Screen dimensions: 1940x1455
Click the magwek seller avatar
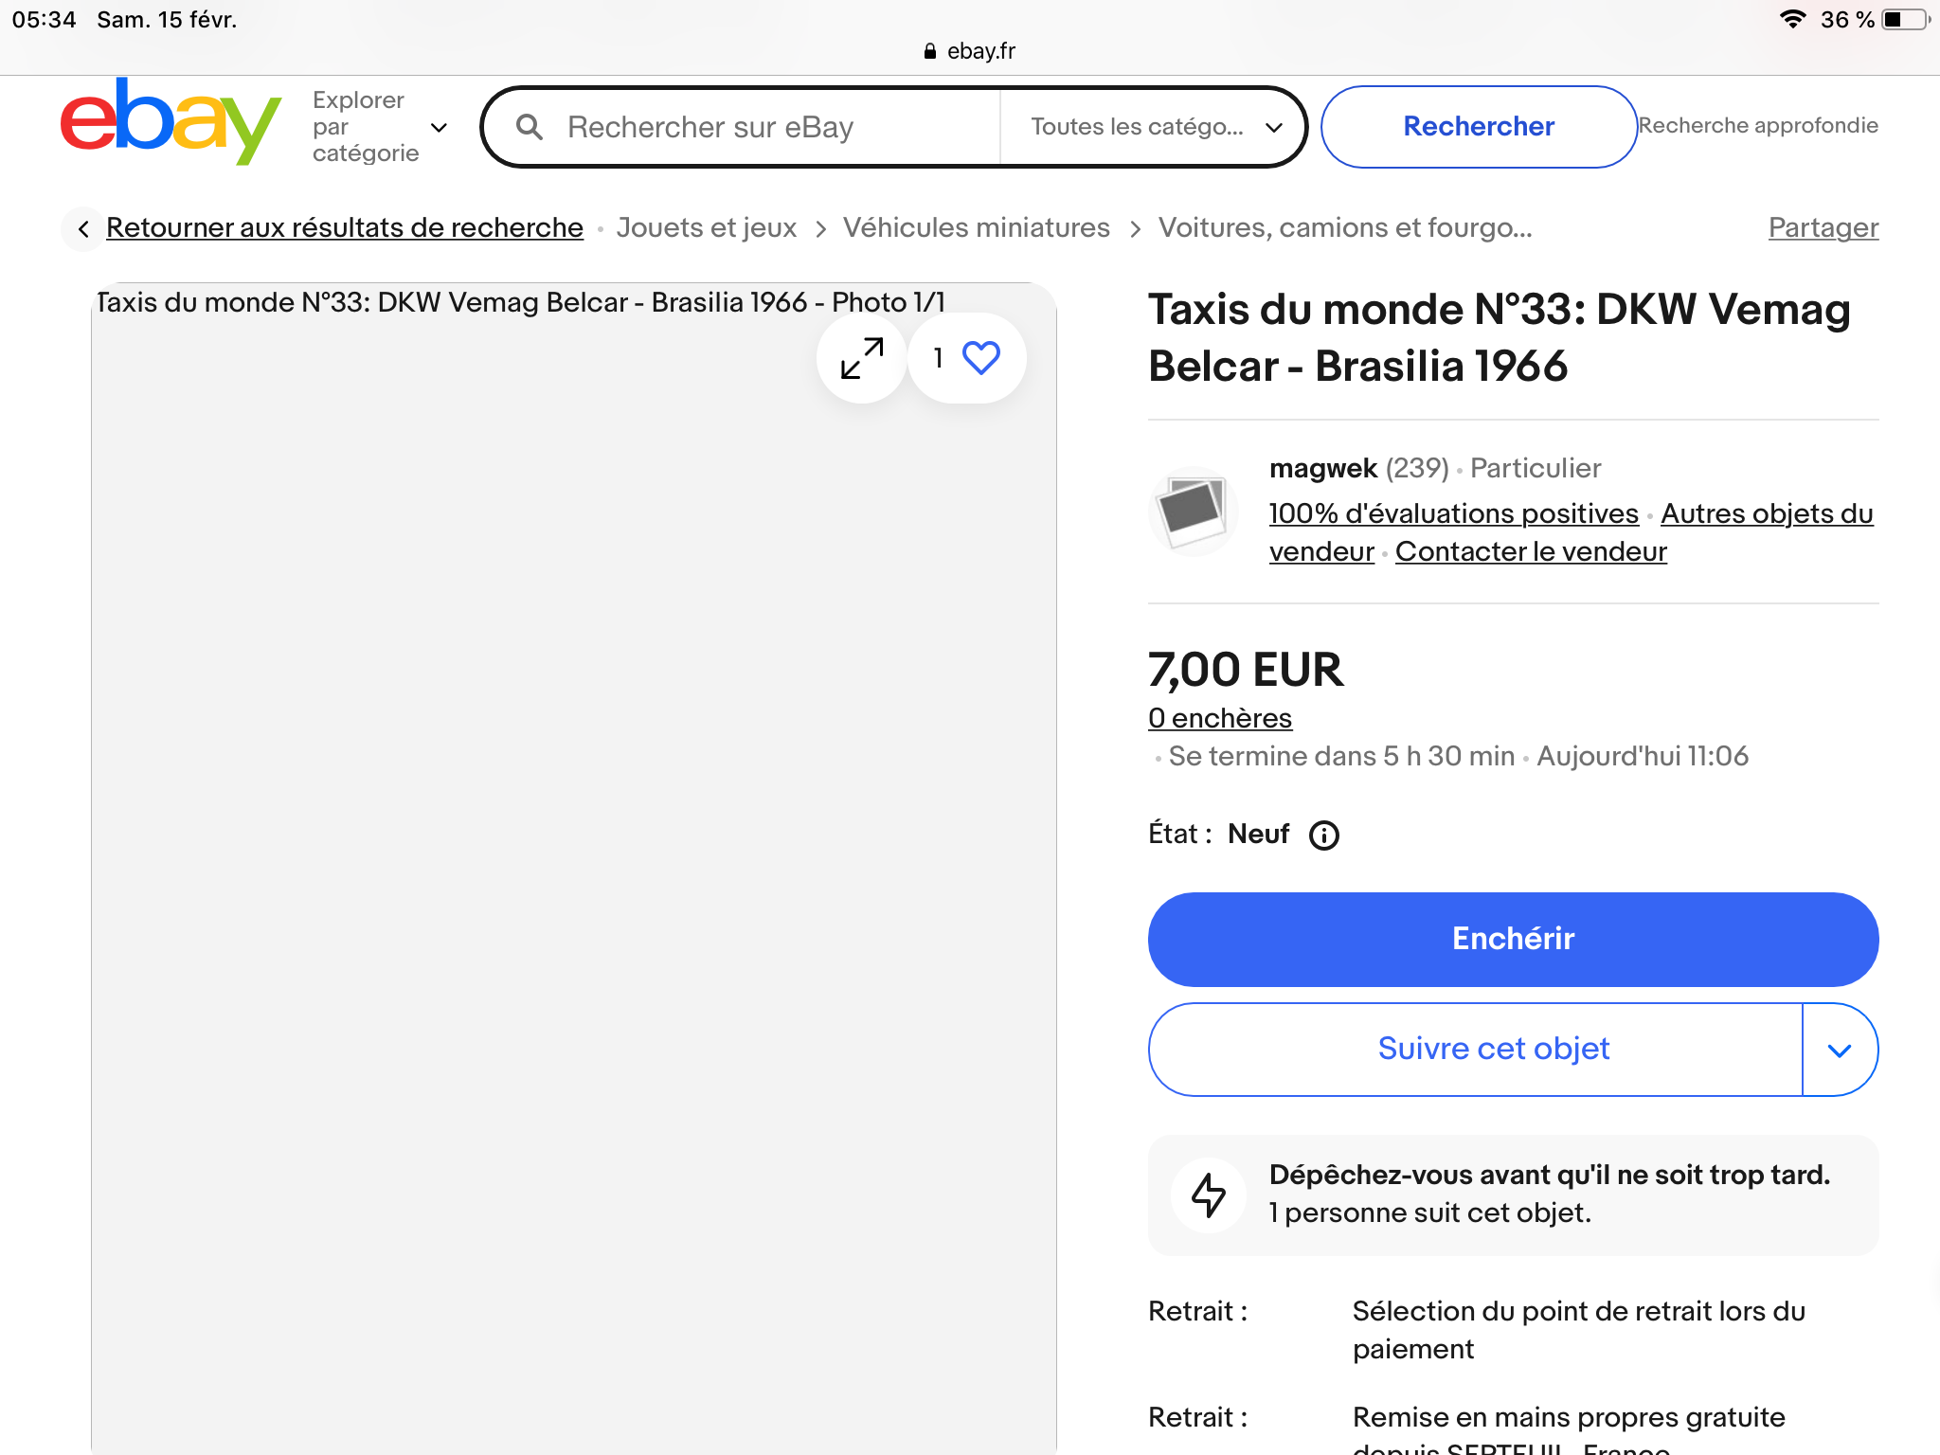pyautogui.click(x=1194, y=511)
